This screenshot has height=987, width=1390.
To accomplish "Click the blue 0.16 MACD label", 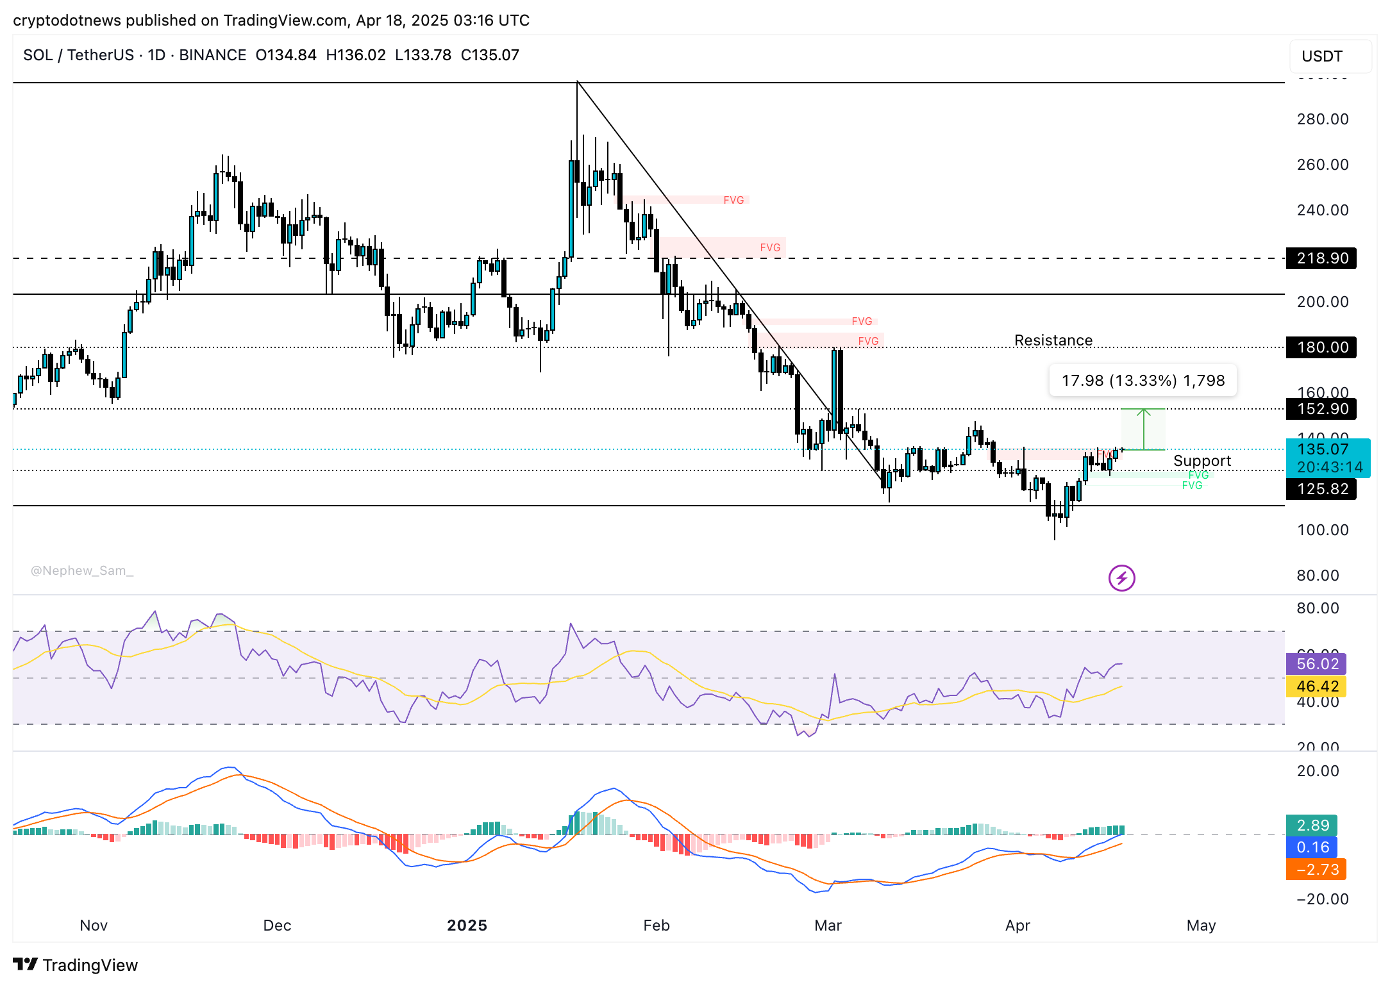I will [1312, 847].
